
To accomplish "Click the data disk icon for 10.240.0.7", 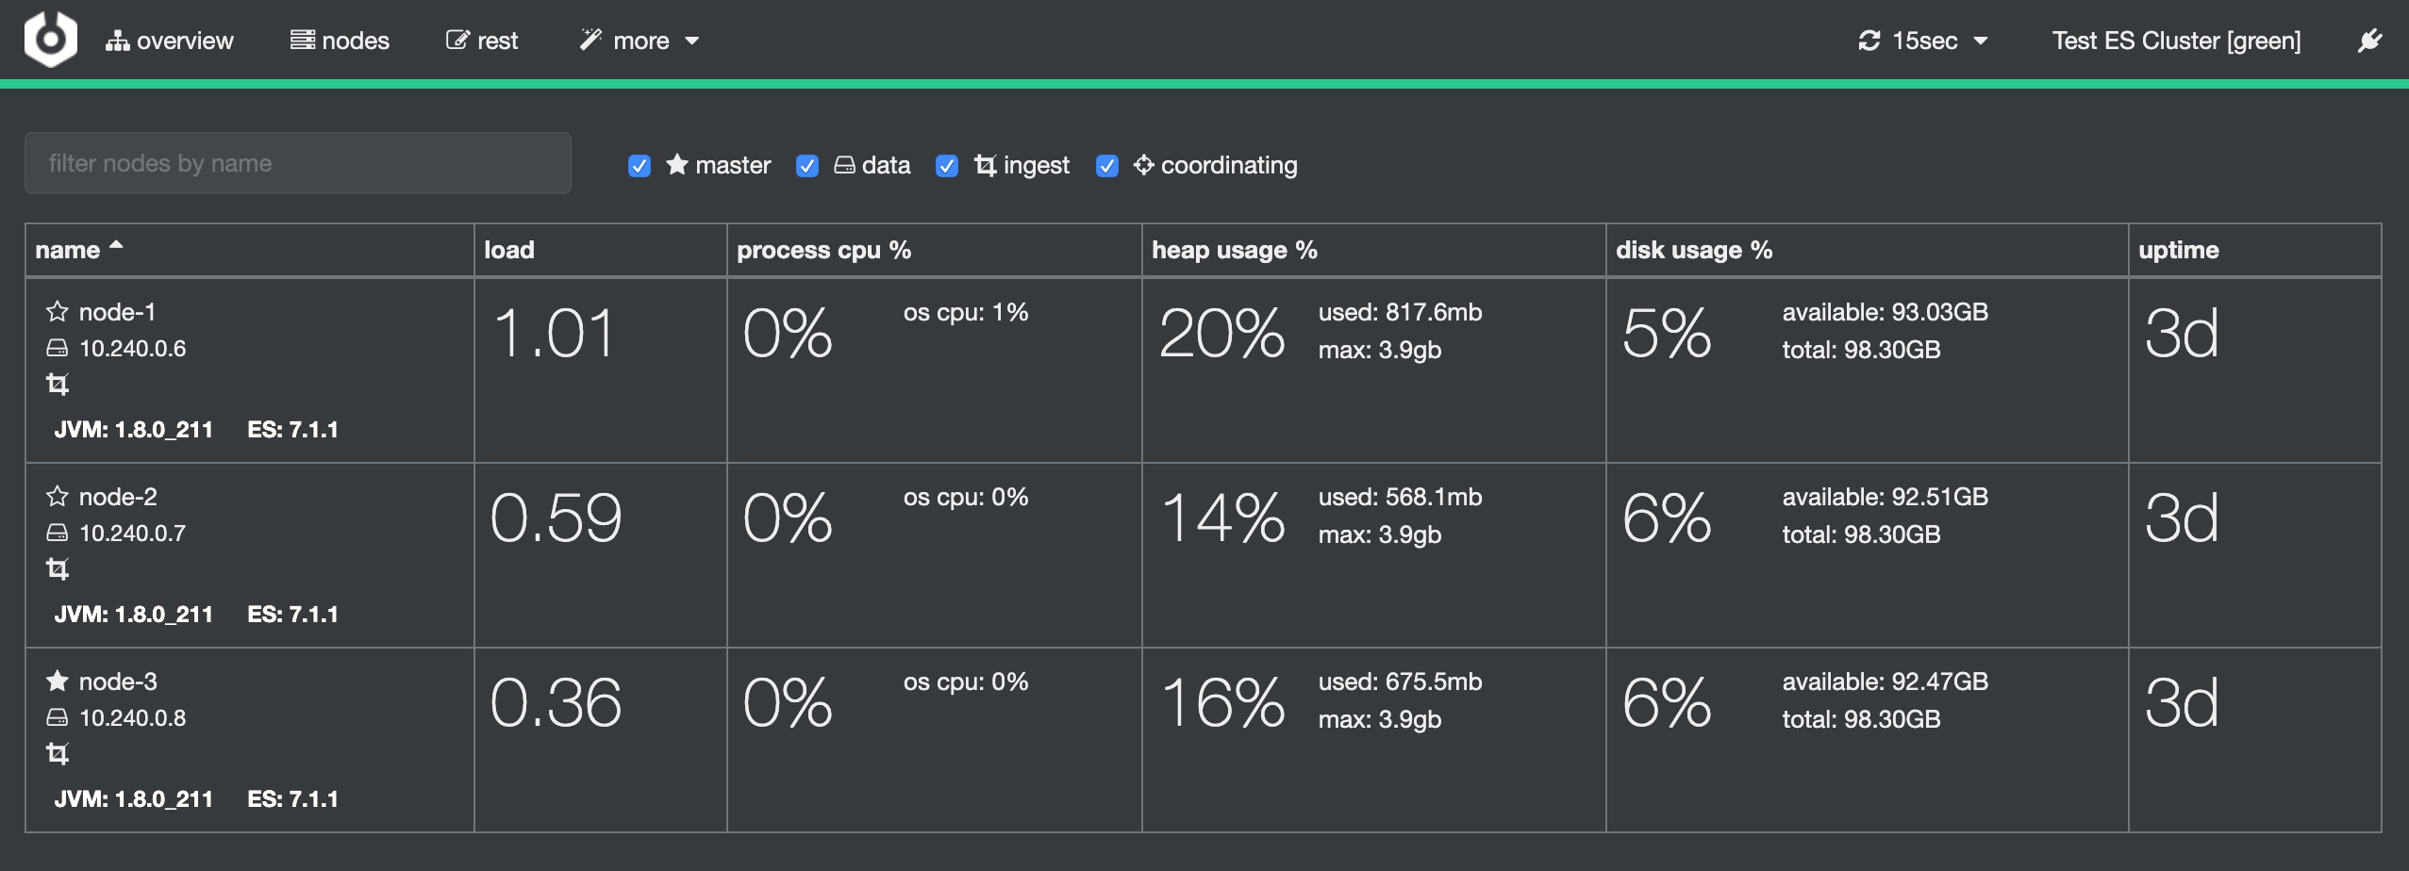I will pyautogui.click(x=58, y=534).
